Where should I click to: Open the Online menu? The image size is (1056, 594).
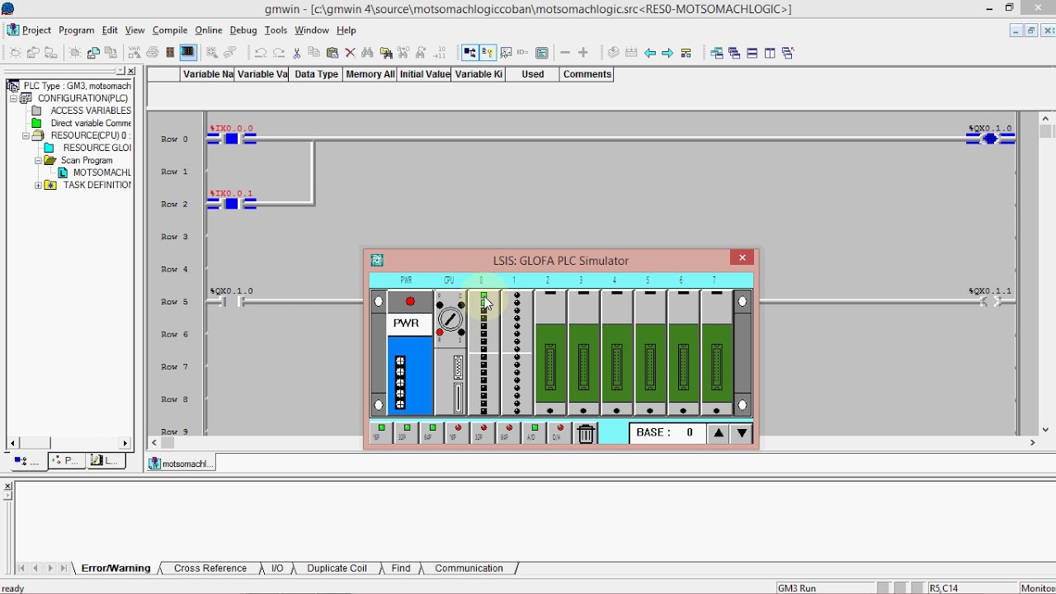click(209, 30)
